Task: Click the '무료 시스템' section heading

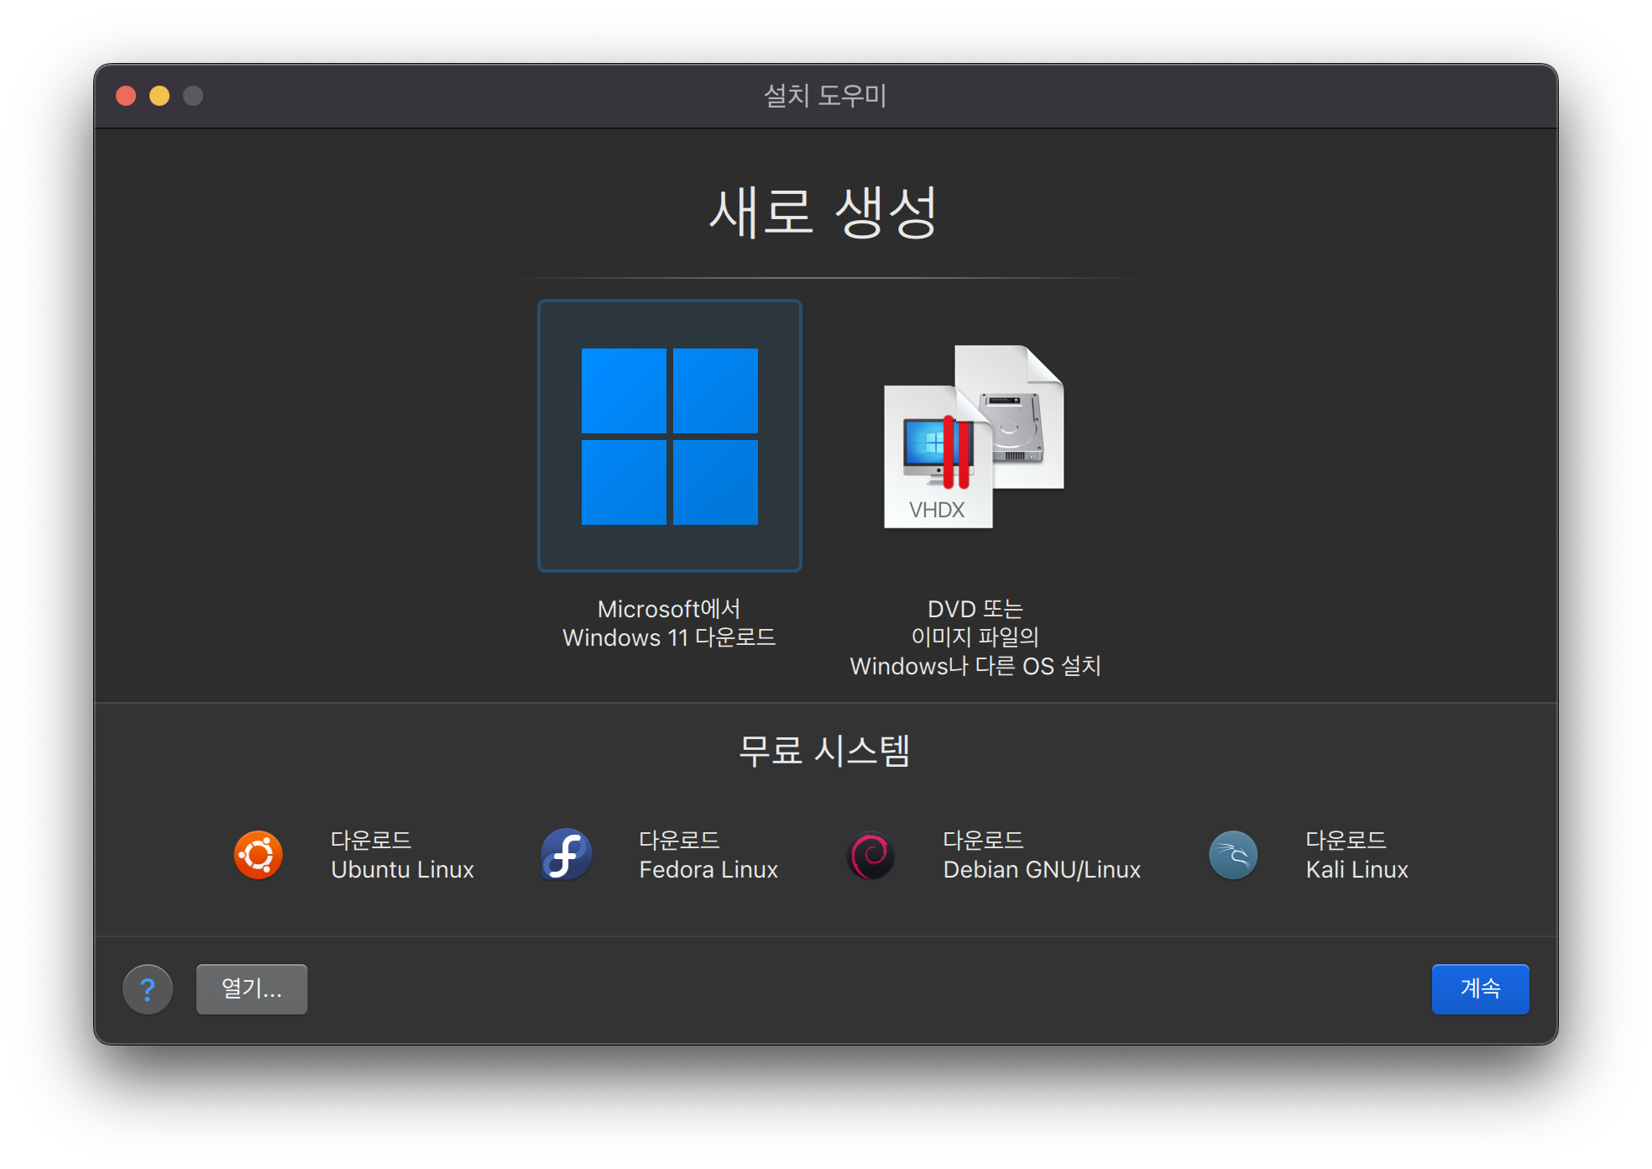Action: pos(824,750)
